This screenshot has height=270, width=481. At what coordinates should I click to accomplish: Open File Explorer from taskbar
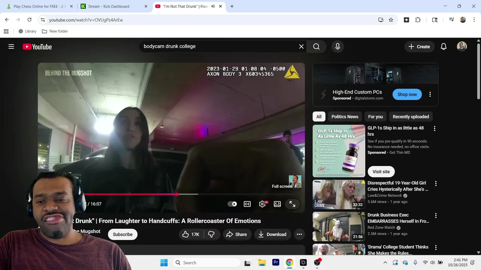[262, 262]
